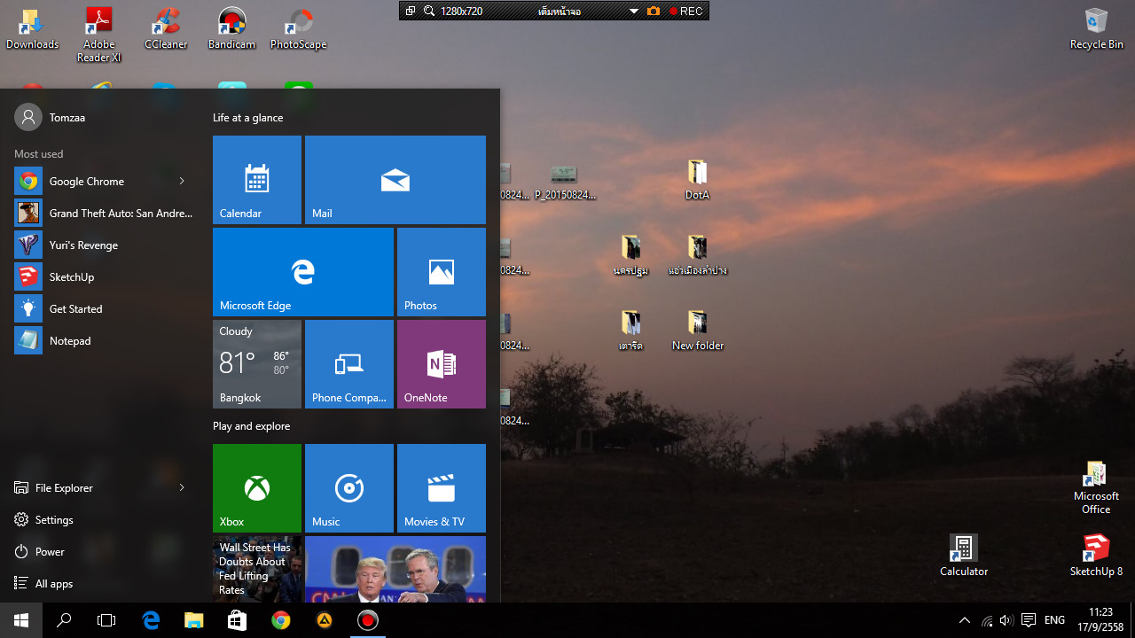Expand Google Chrome jump list arrow
This screenshot has height=638, width=1135.
pos(182,182)
